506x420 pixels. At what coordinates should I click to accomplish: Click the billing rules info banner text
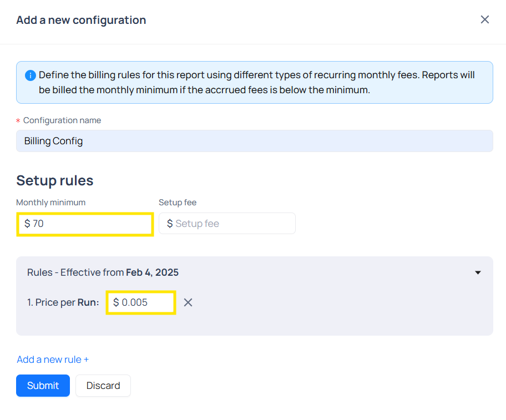tap(256, 82)
